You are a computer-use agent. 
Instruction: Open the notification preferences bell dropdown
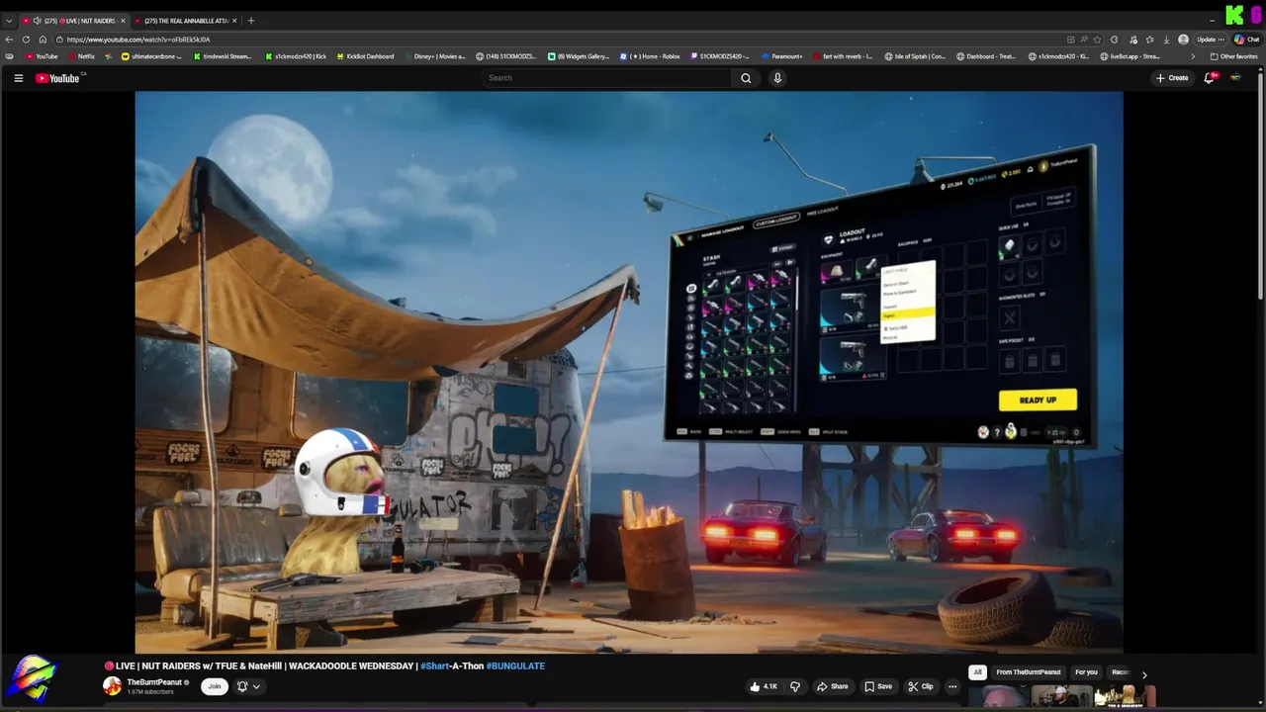coord(247,686)
